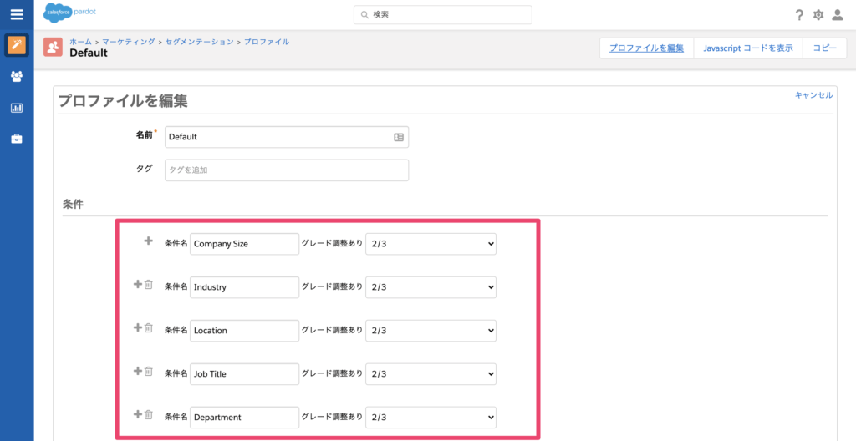Open the Admin briefcase icon in sidebar

(17, 139)
